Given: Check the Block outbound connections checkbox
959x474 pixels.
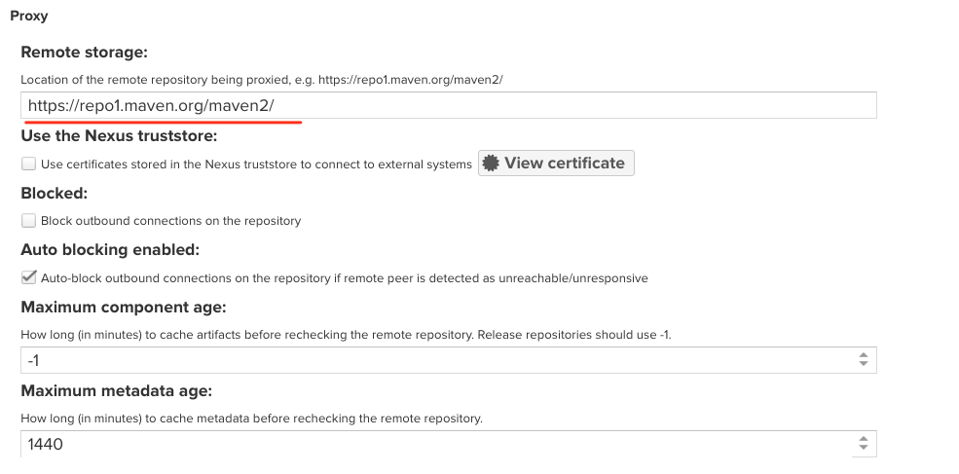Looking at the screenshot, I should point(29,220).
